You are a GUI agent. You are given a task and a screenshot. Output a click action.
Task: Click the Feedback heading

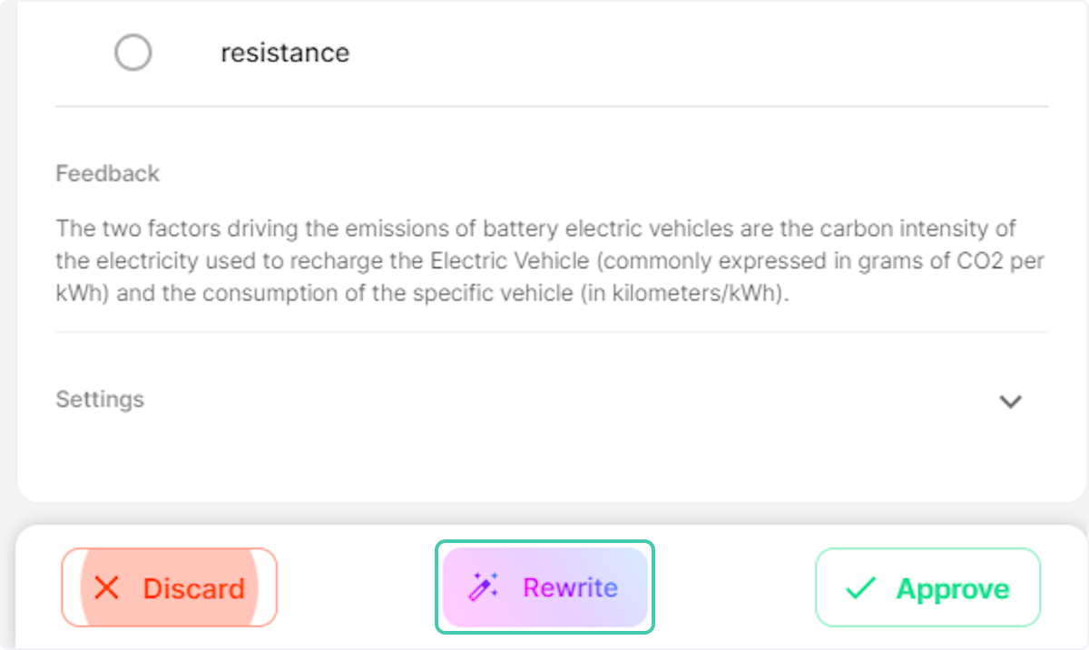click(x=107, y=173)
